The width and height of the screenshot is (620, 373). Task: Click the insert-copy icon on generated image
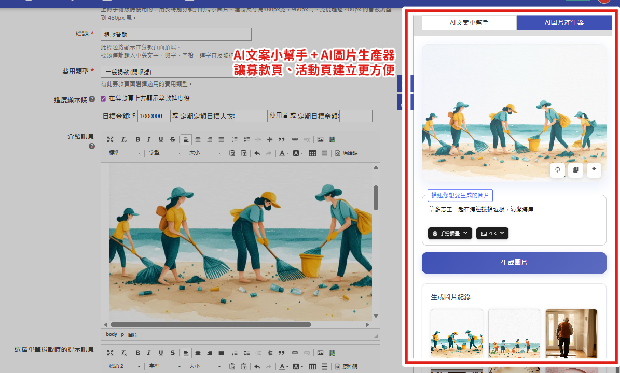(575, 170)
